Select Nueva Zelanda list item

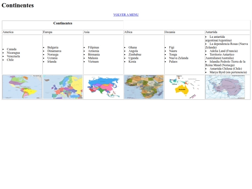tap(179, 58)
